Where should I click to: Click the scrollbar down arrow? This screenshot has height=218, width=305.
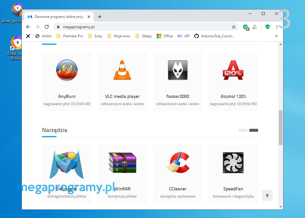281,207
